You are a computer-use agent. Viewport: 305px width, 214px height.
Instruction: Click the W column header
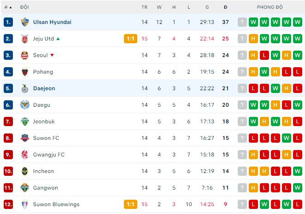[159, 7]
